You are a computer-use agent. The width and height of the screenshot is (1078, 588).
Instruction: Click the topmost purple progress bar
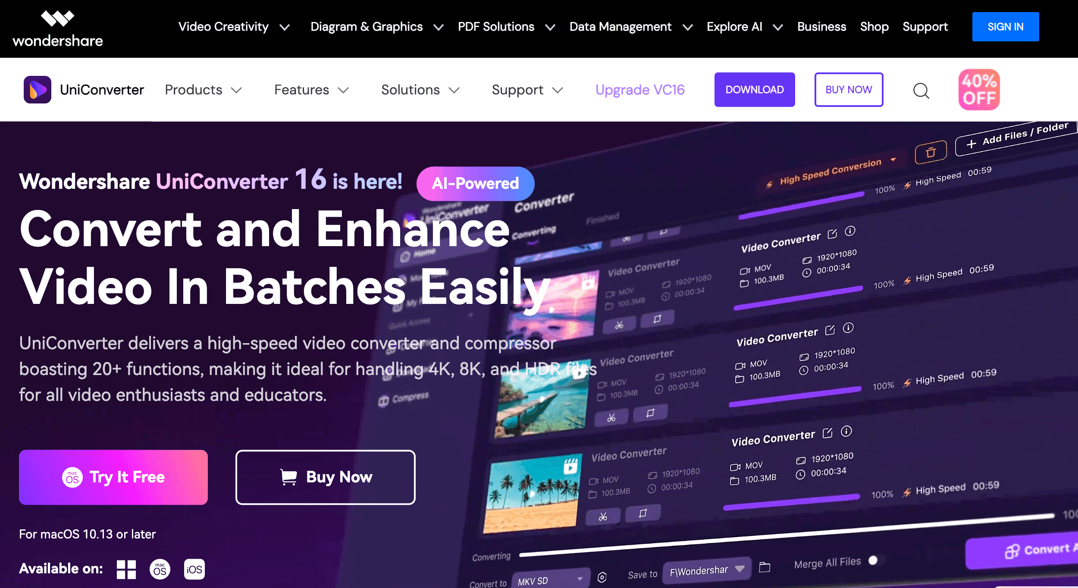[802, 205]
